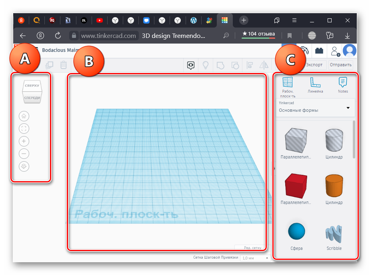
Task: Click the Home view button
Action: pos(24,116)
